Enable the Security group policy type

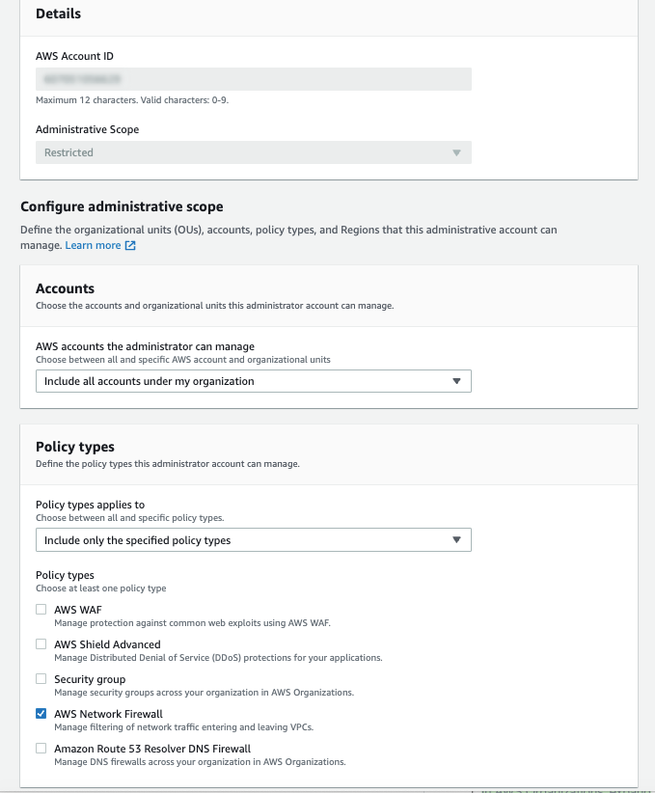point(41,678)
